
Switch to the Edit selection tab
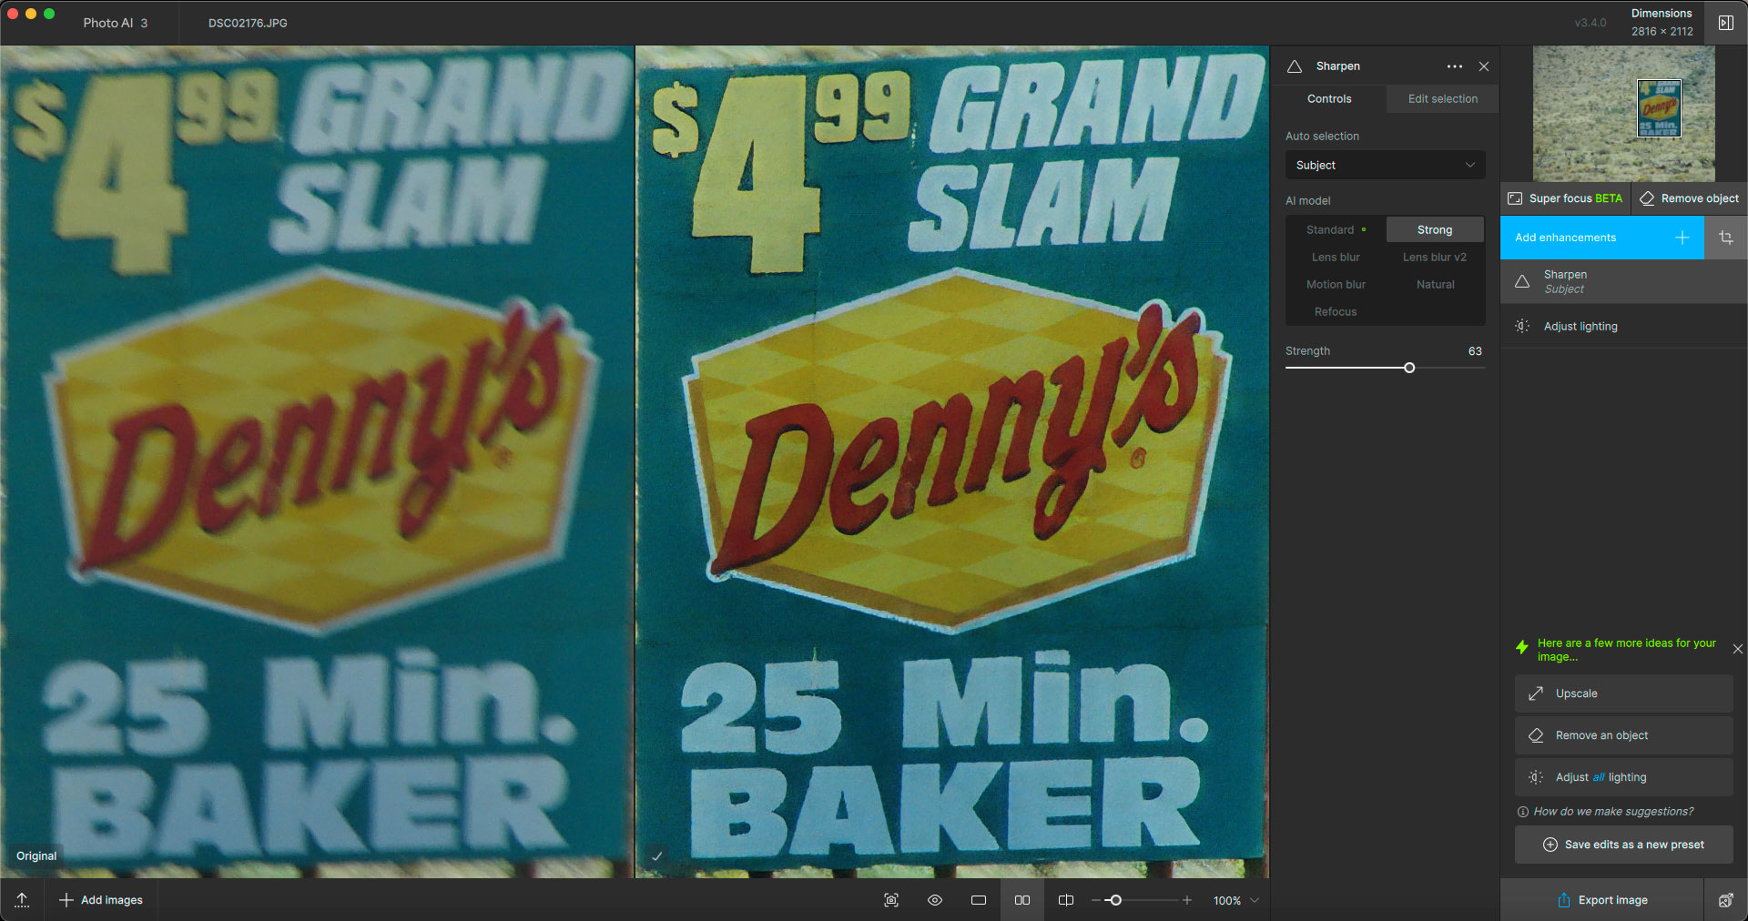click(x=1443, y=99)
